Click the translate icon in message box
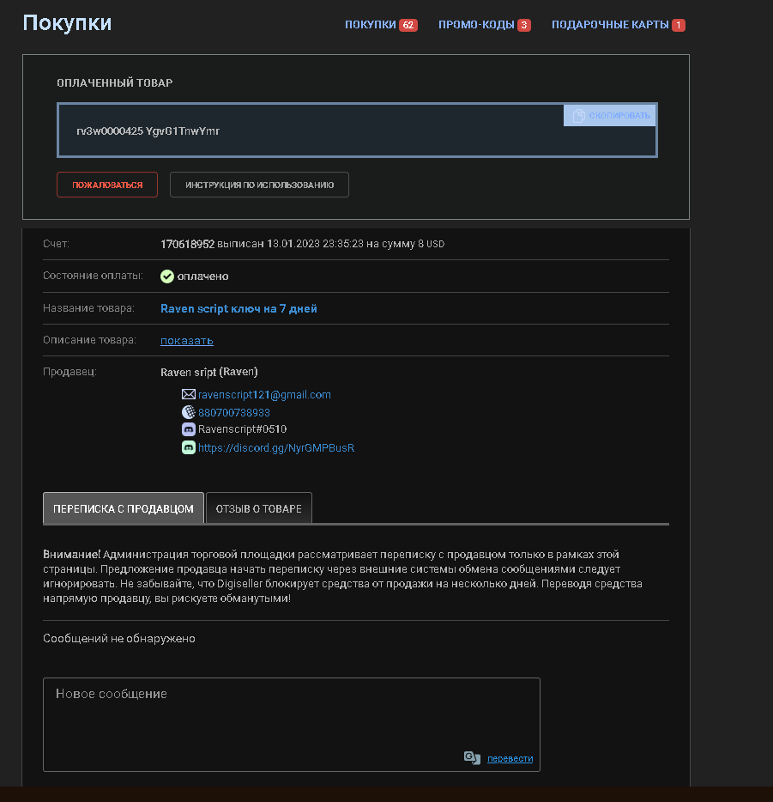Image resolution: width=773 pixels, height=802 pixels. [472, 757]
